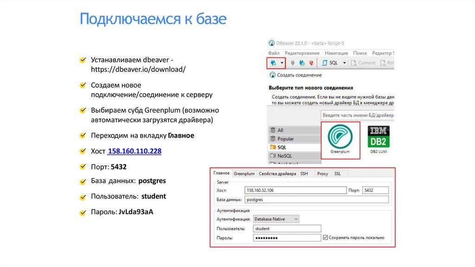Click the Хост input field
Screen dimensions: 475x267
click(295, 190)
